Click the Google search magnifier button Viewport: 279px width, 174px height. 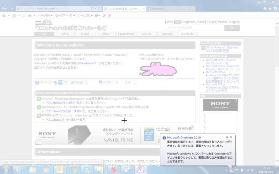click(x=232, y=28)
